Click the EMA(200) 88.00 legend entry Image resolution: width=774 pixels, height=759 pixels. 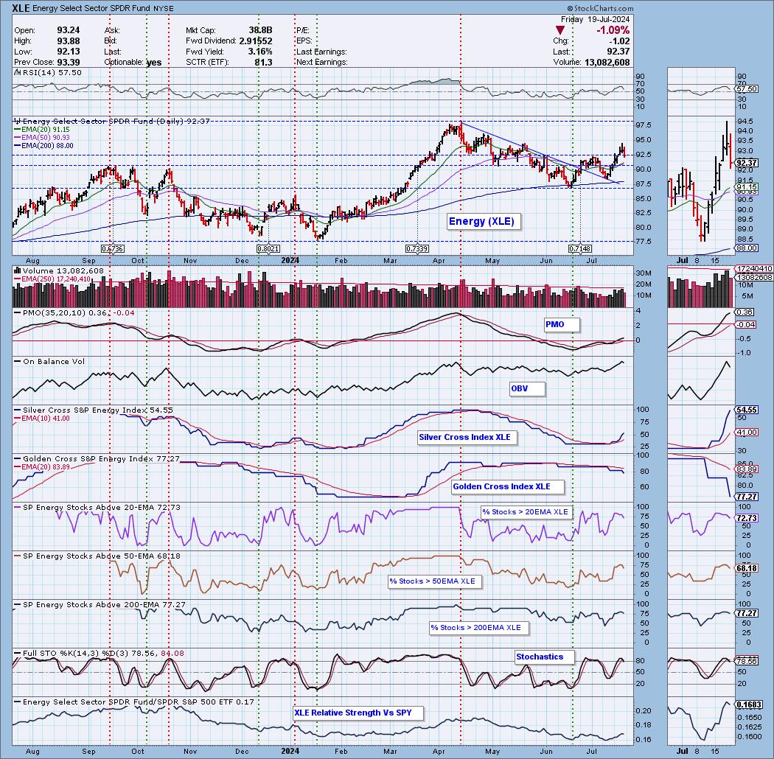pyautogui.click(x=44, y=146)
